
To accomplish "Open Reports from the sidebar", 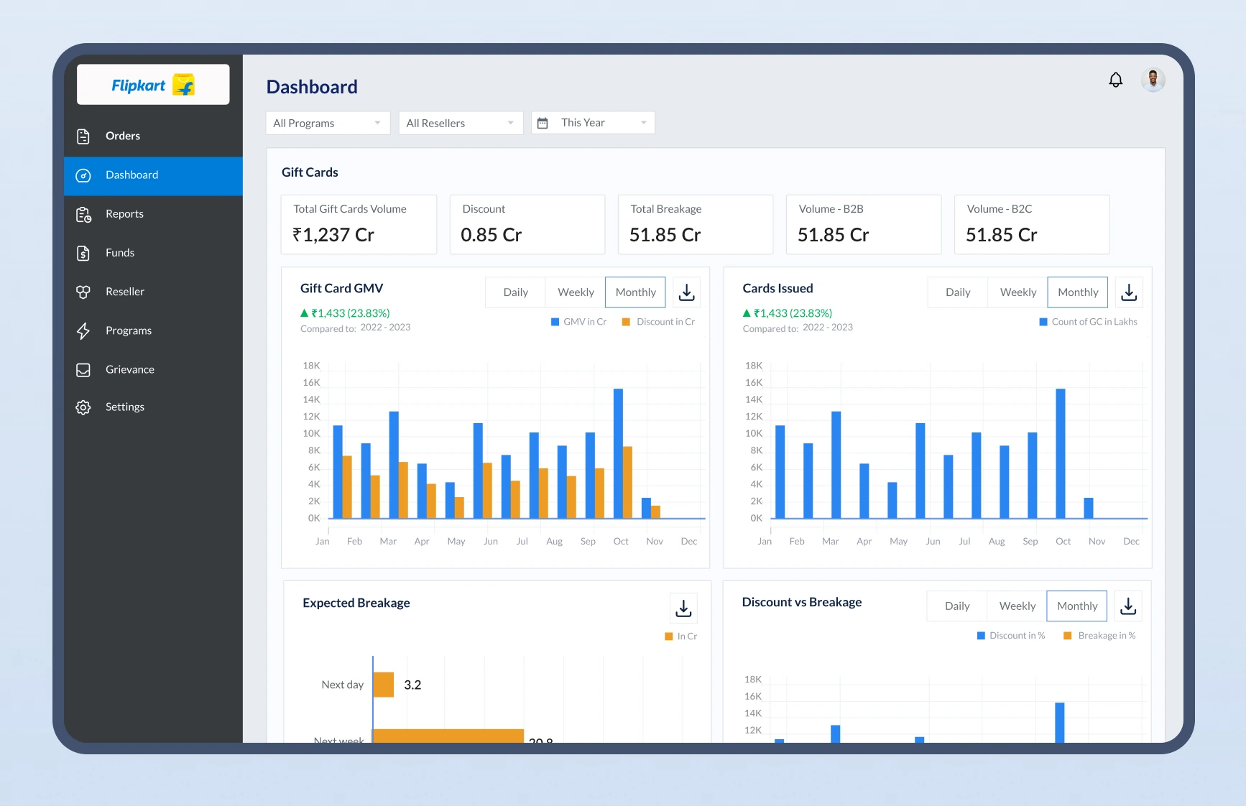I will click(153, 214).
